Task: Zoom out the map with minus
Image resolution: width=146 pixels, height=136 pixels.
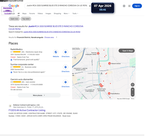Action: [x=133, y=94]
